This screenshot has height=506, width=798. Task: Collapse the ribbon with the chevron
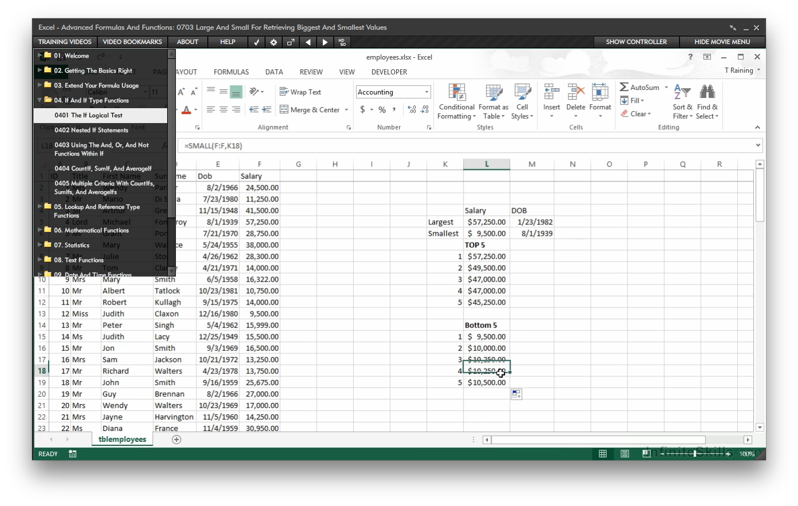tap(757, 128)
